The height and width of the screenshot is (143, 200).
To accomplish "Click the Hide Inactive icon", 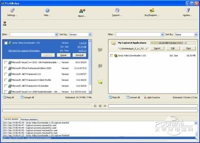I will click(145, 97).
